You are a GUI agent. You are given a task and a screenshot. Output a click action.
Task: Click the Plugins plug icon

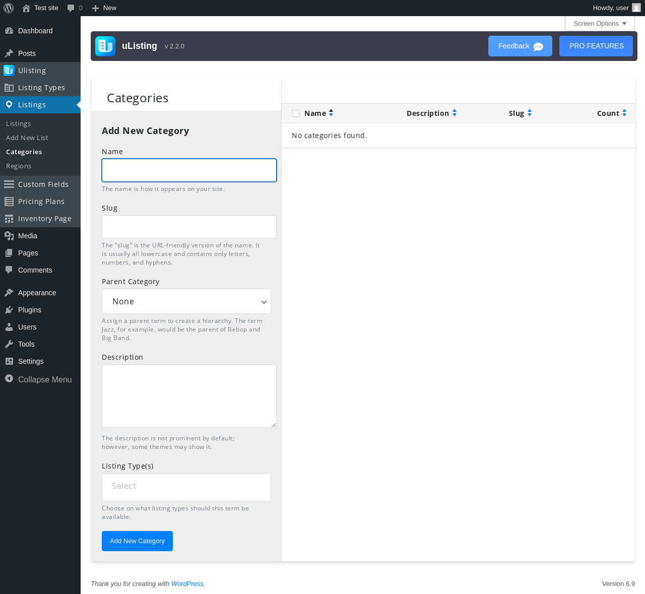(9, 310)
